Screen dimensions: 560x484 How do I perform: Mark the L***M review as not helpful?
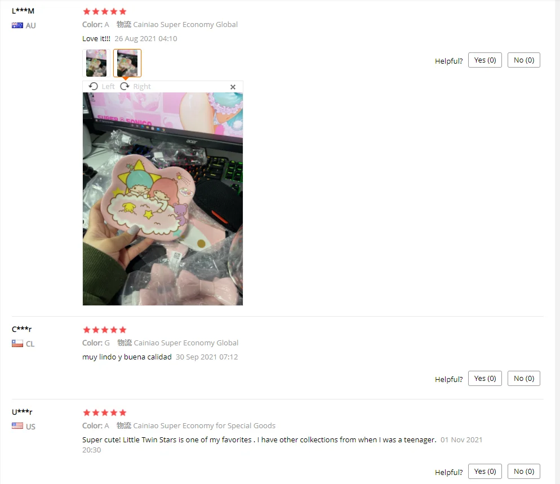523,60
